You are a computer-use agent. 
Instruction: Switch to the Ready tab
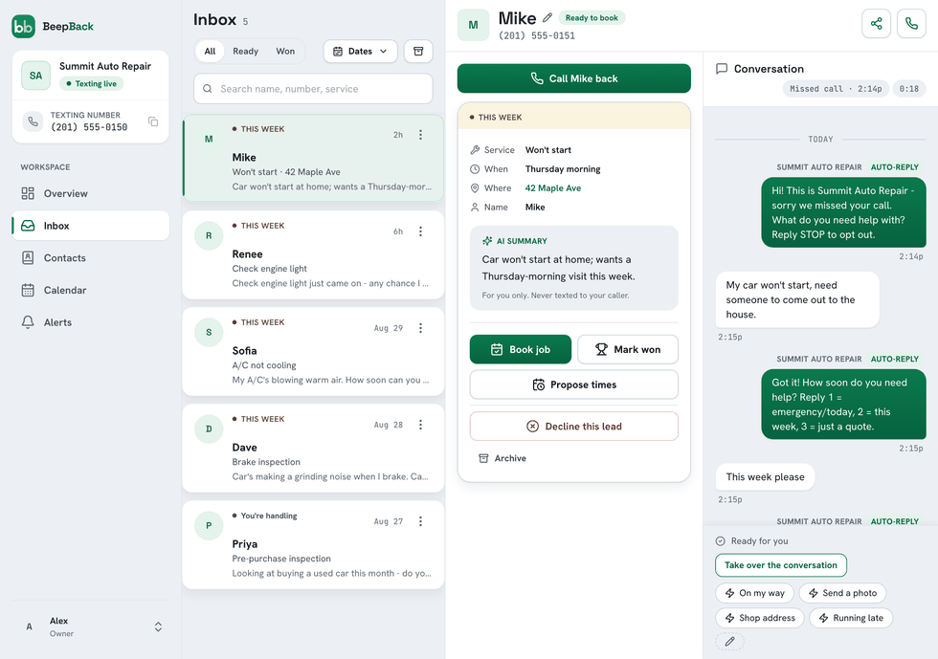pos(245,52)
